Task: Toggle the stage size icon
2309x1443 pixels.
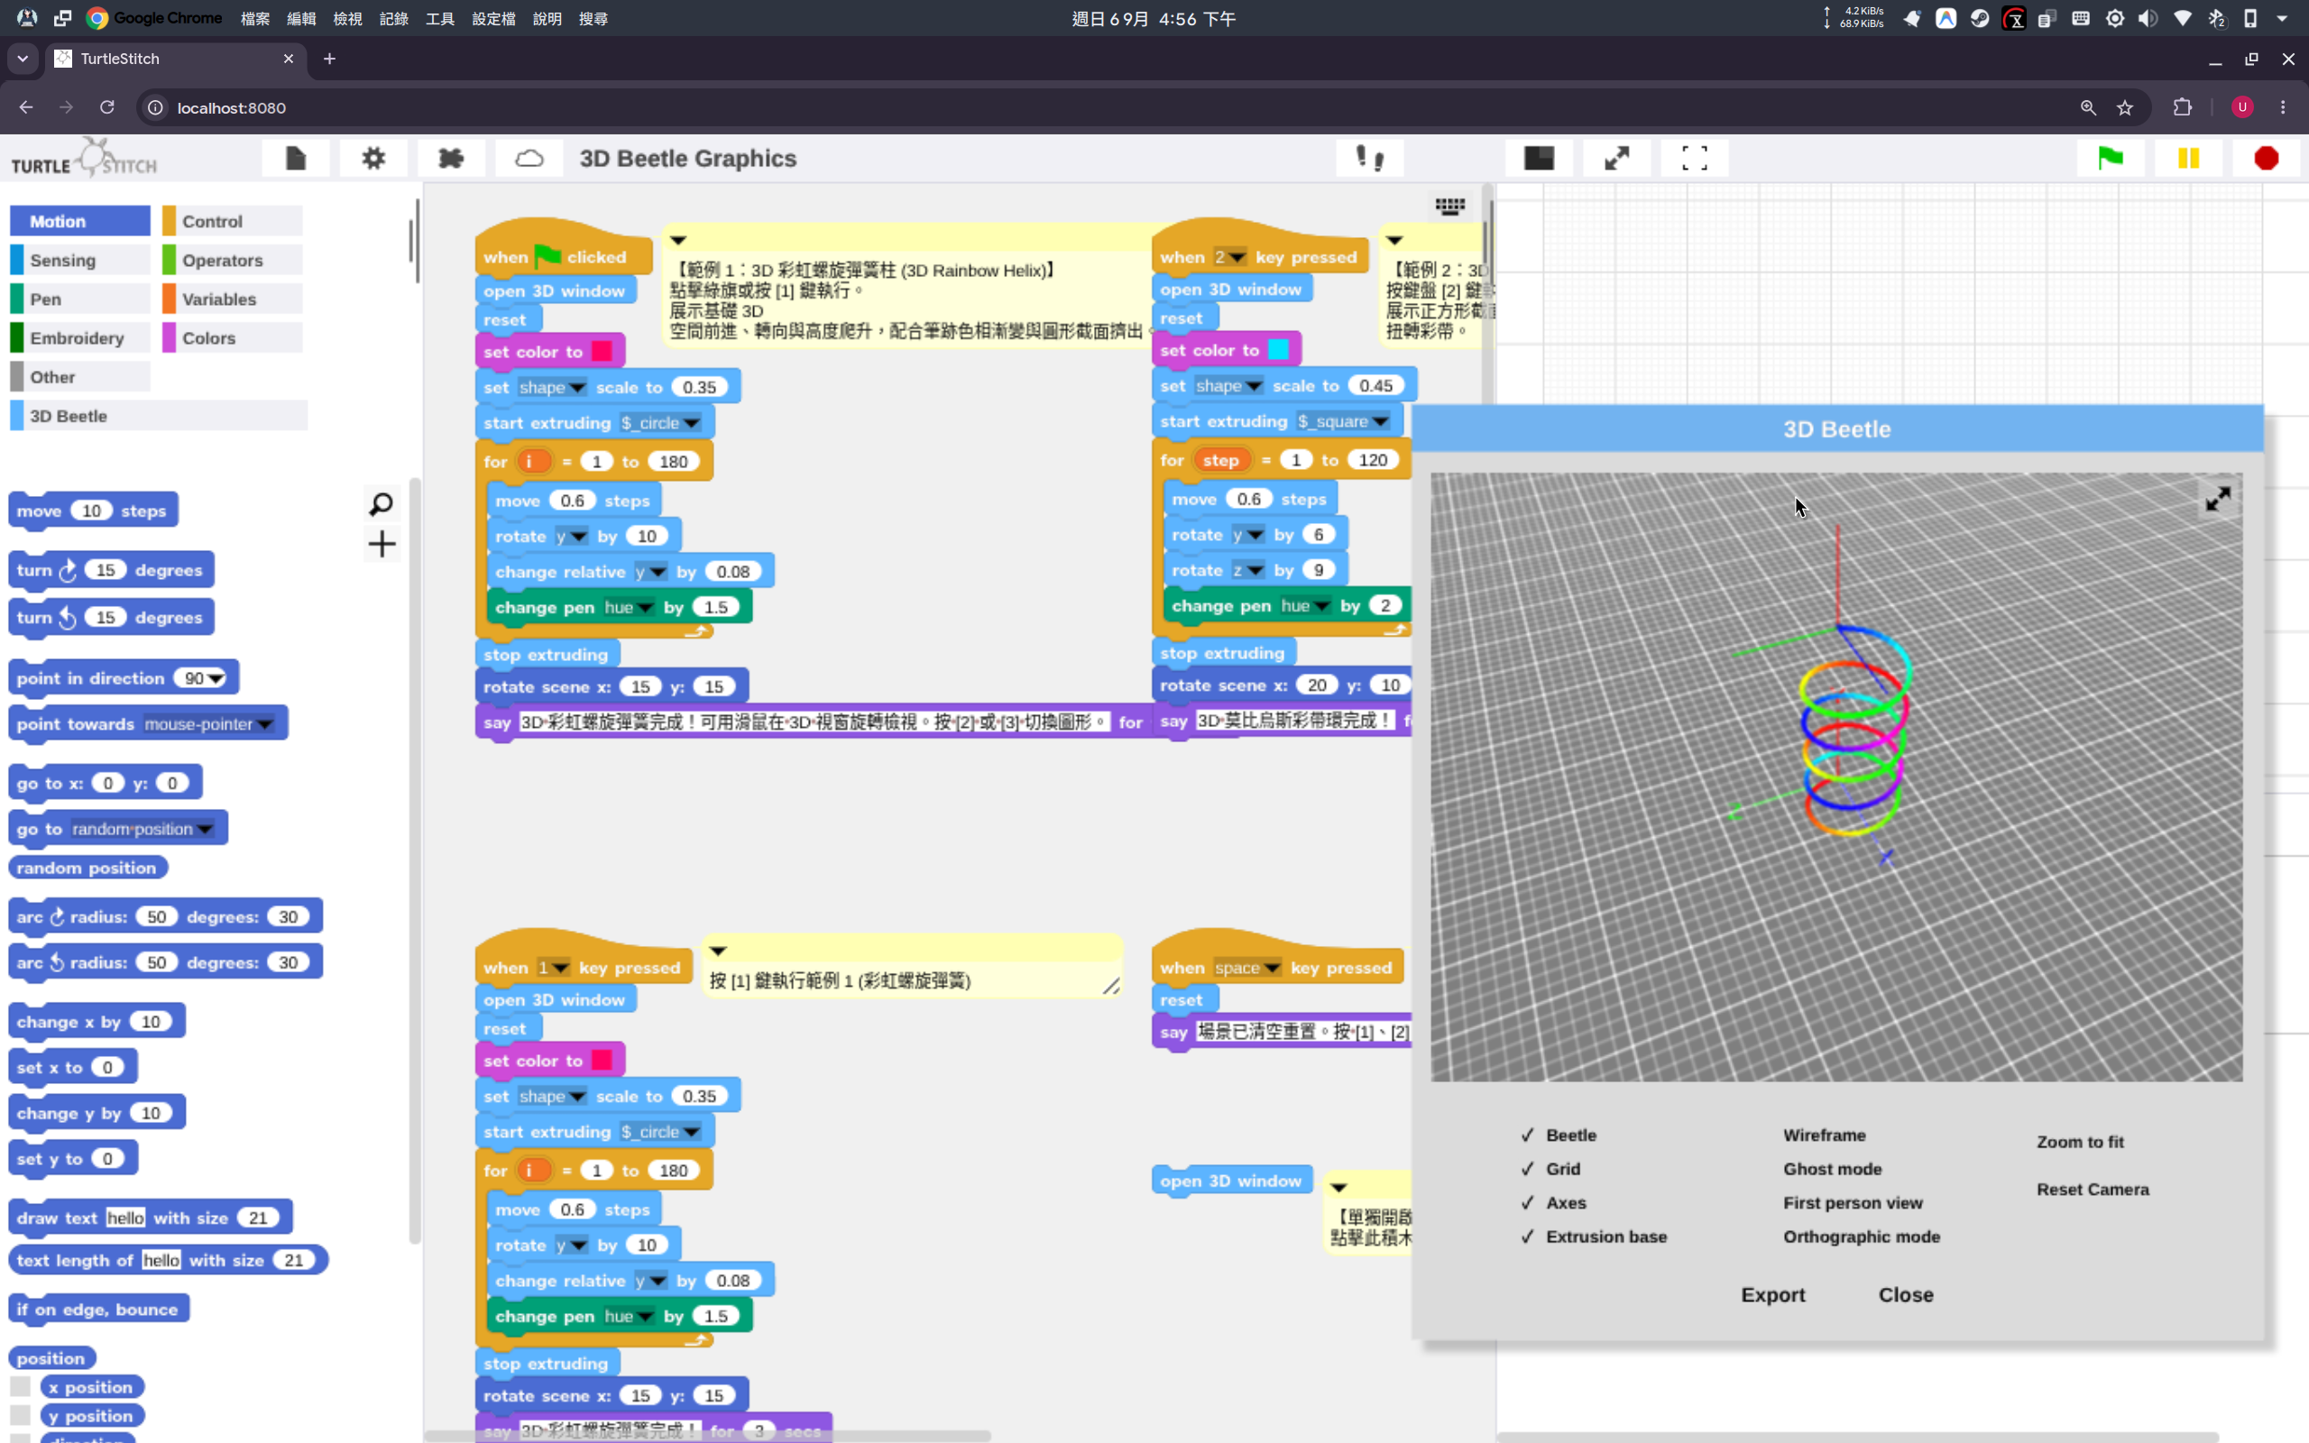Action: coord(1539,159)
